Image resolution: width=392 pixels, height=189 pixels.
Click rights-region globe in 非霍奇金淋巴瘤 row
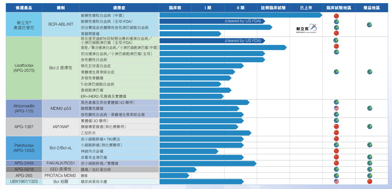pos(370,157)
